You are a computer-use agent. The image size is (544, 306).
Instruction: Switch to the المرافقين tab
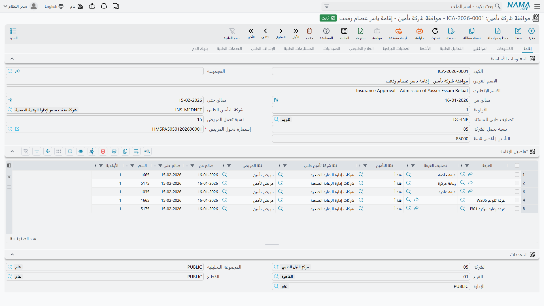480,49
